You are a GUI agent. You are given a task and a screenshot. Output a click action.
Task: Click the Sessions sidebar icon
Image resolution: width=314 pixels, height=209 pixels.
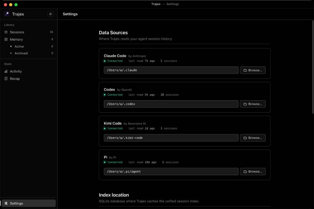pyautogui.click(x=6, y=32)
